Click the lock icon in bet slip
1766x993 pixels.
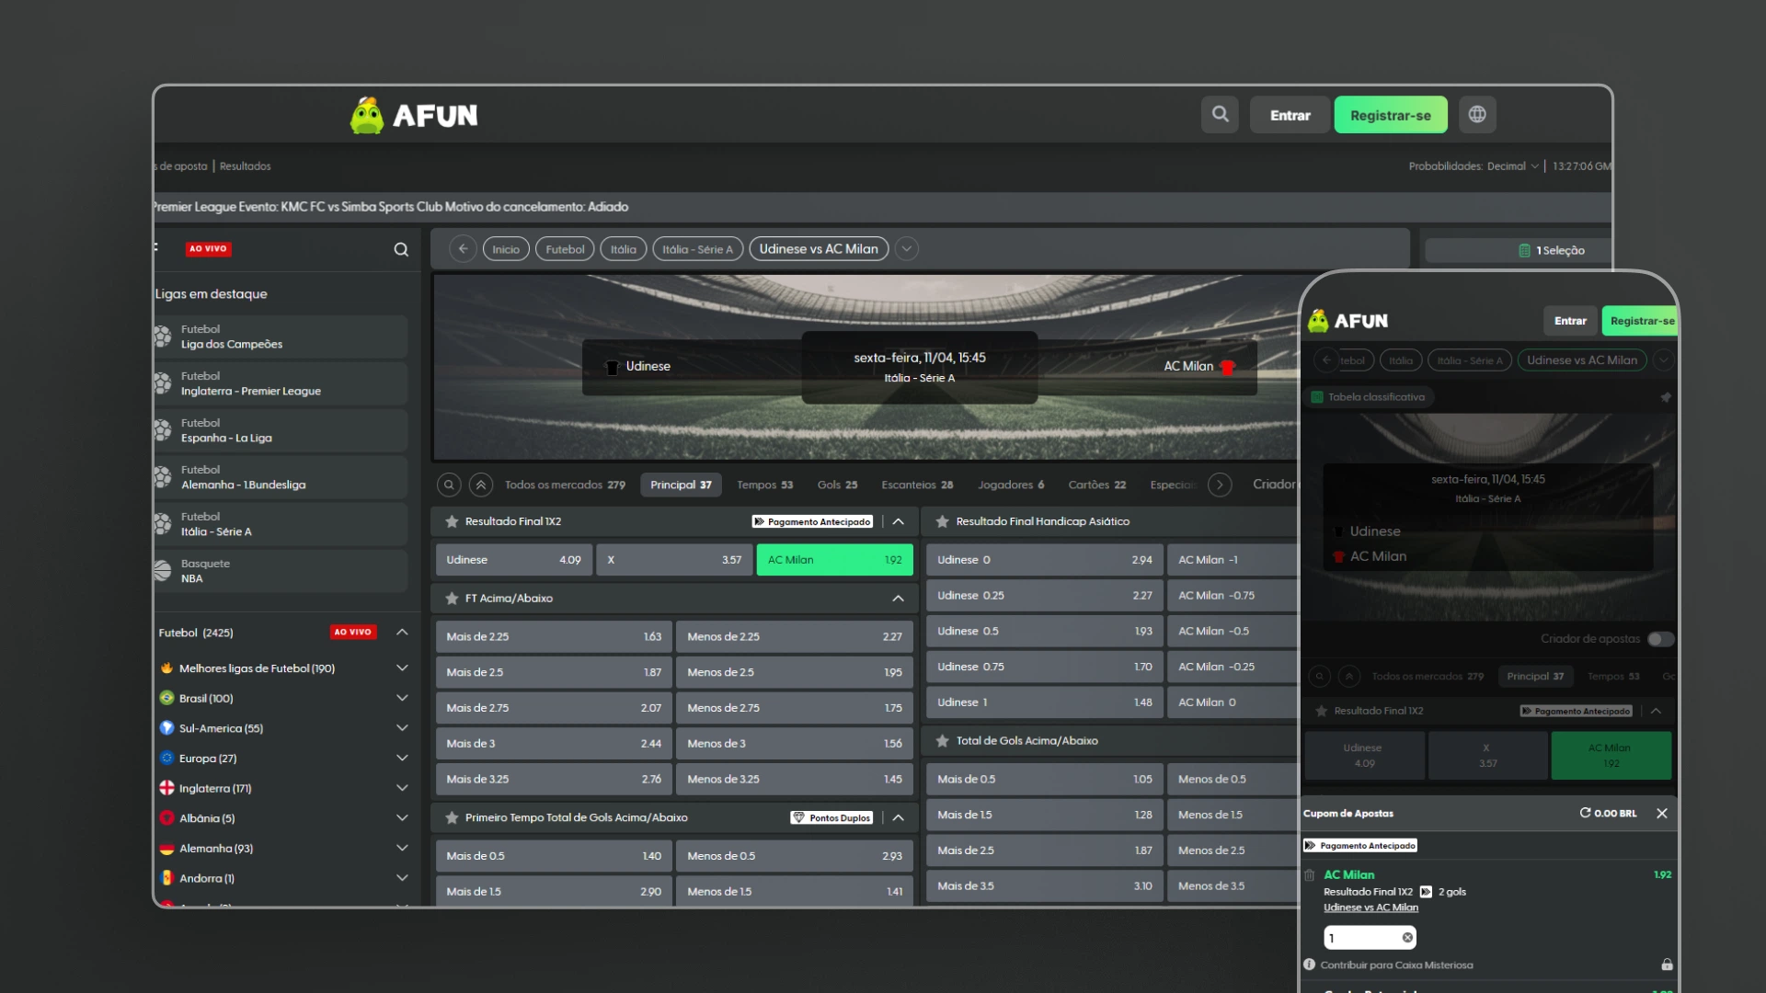[1667, 964]
